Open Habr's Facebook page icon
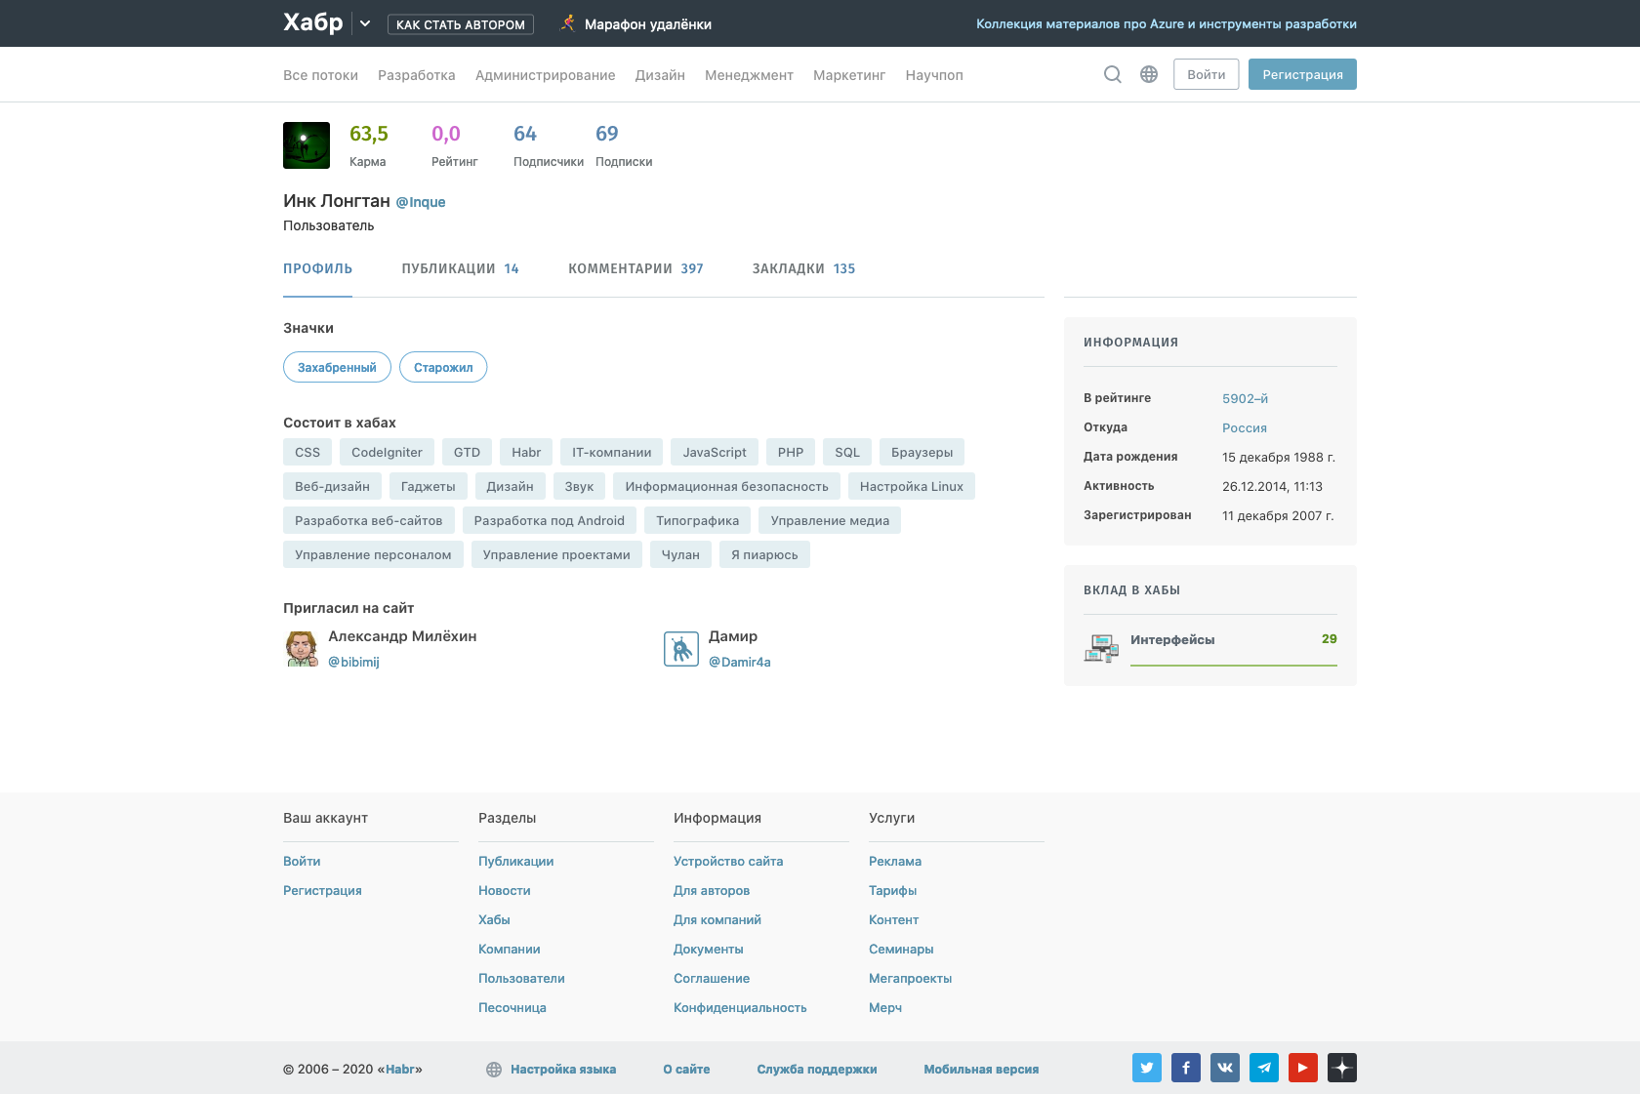Image resolution: width=1640 pixels, height=1094 pixels. 1186,1068
